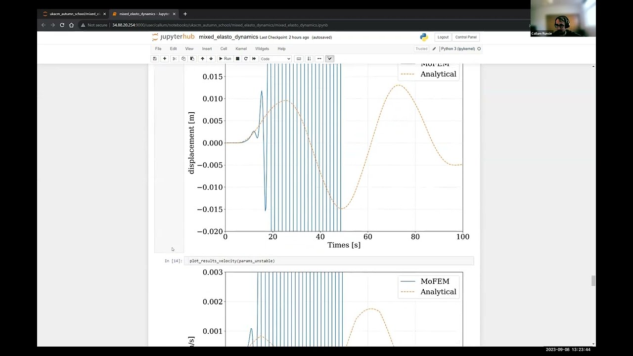The image size is (633, 356).
Task: Open the Kernel menu
Action: [241, 48]
